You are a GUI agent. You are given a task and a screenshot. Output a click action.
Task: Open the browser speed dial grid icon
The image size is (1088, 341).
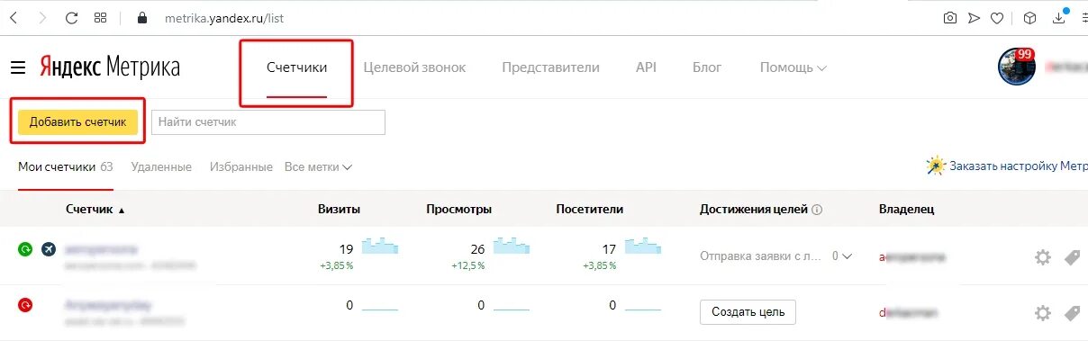101,17
